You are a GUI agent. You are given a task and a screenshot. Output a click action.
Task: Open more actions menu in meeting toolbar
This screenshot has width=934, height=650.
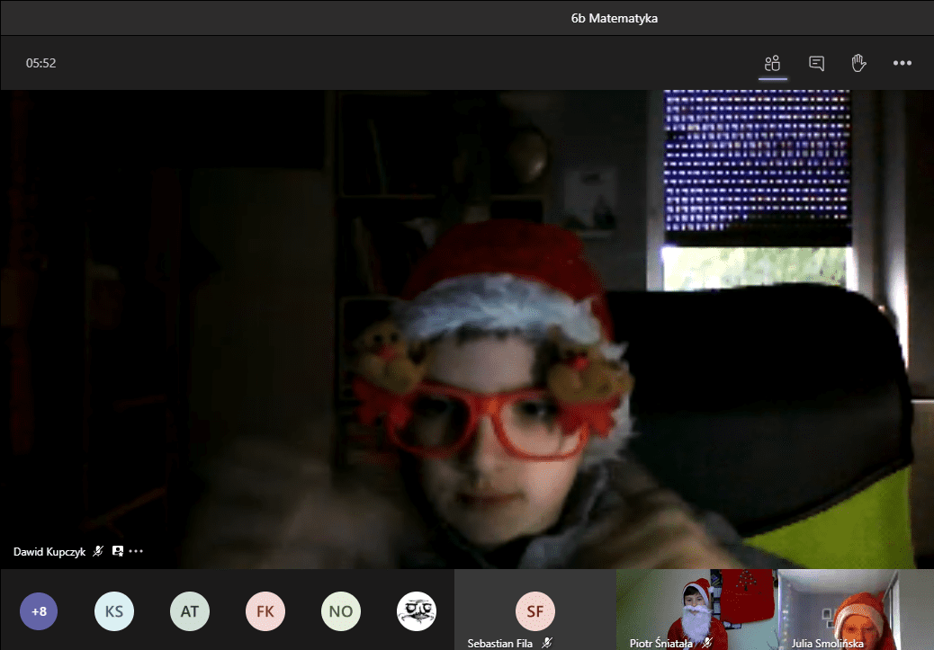click(x=902, y=63)
